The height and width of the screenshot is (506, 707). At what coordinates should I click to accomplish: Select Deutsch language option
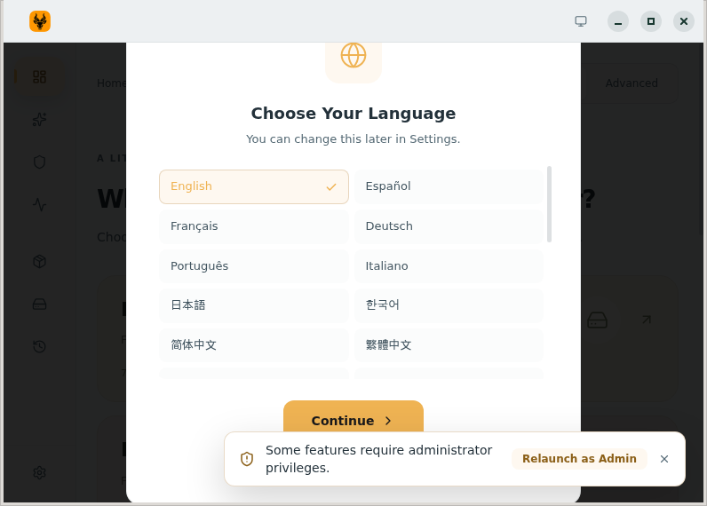(449, 226)
